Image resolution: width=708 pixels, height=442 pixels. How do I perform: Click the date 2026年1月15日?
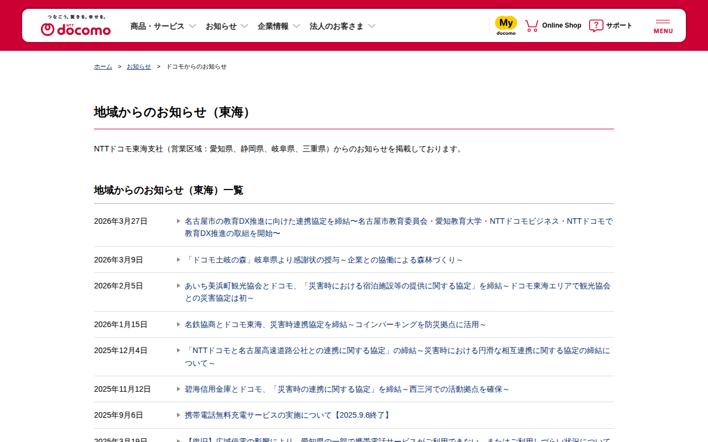121,324
